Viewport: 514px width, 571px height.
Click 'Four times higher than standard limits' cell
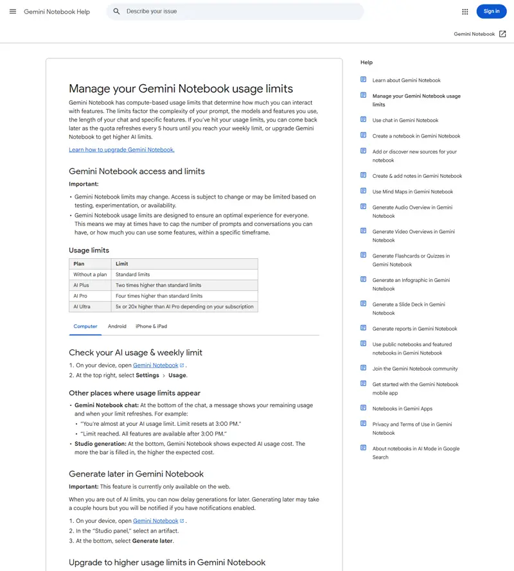pos(184,296)
